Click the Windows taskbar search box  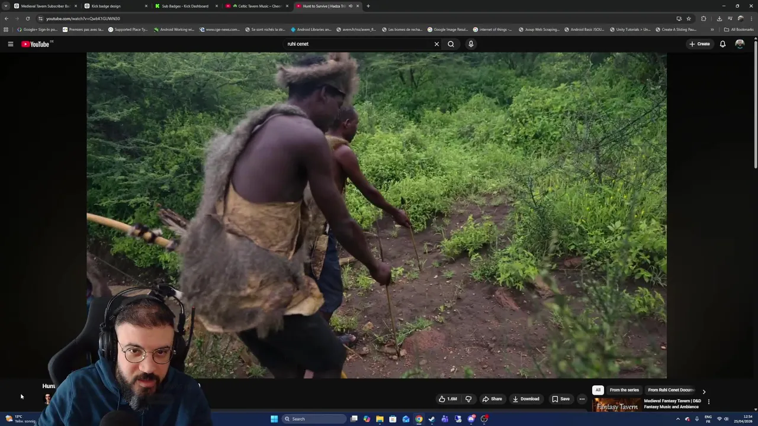313,419
